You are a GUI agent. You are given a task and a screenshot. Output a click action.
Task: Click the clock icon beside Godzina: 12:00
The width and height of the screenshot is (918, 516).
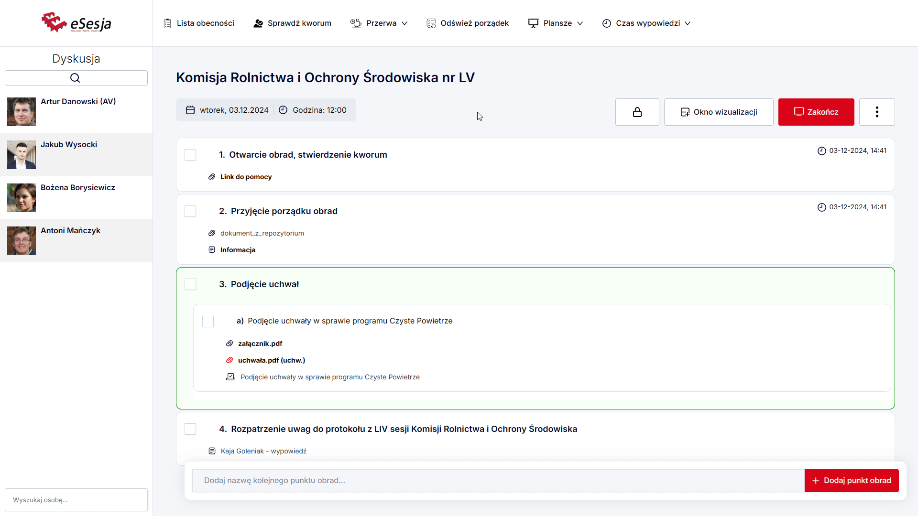283,110
